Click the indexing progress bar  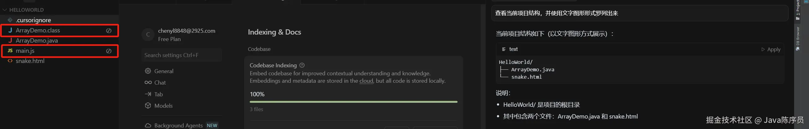(353, 102)
